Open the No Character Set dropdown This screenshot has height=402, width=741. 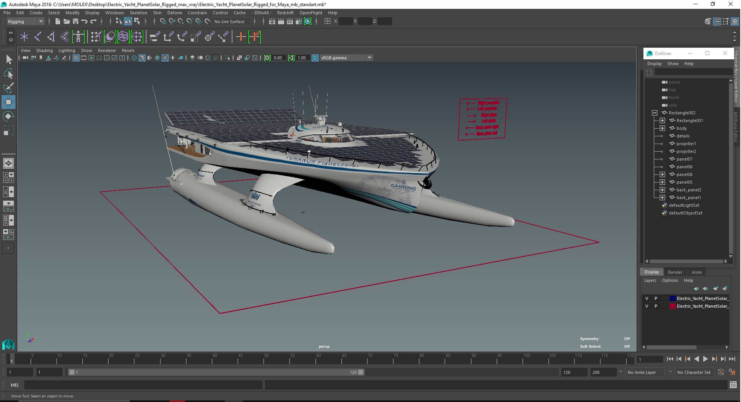coord(695,372)
